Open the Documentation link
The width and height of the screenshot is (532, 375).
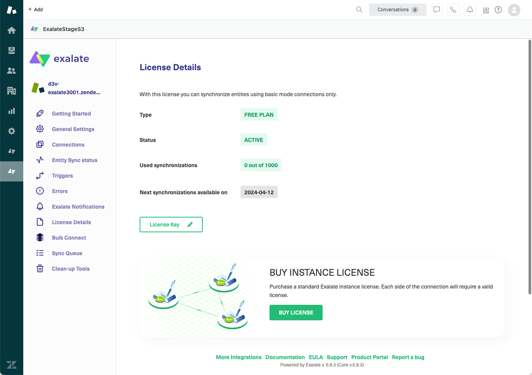click(x=285, y=357)
